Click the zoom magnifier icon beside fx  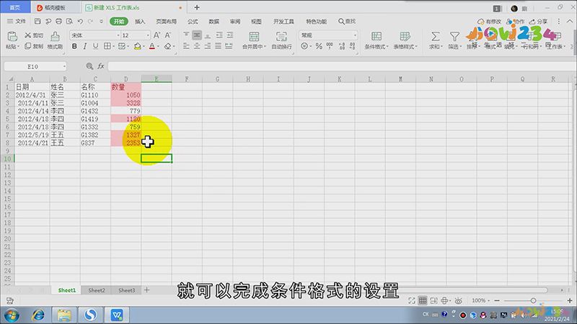coord(89,66)
